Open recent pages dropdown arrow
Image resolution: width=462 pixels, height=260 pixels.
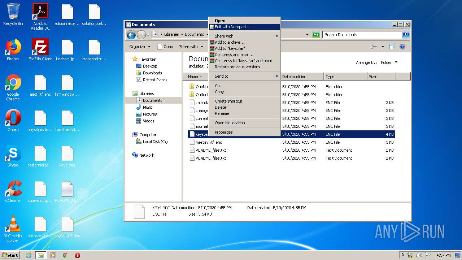[148, 35]
